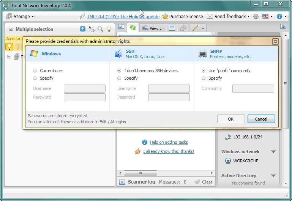Toggle the checkbox of the storage tree root

coord(9,57)
